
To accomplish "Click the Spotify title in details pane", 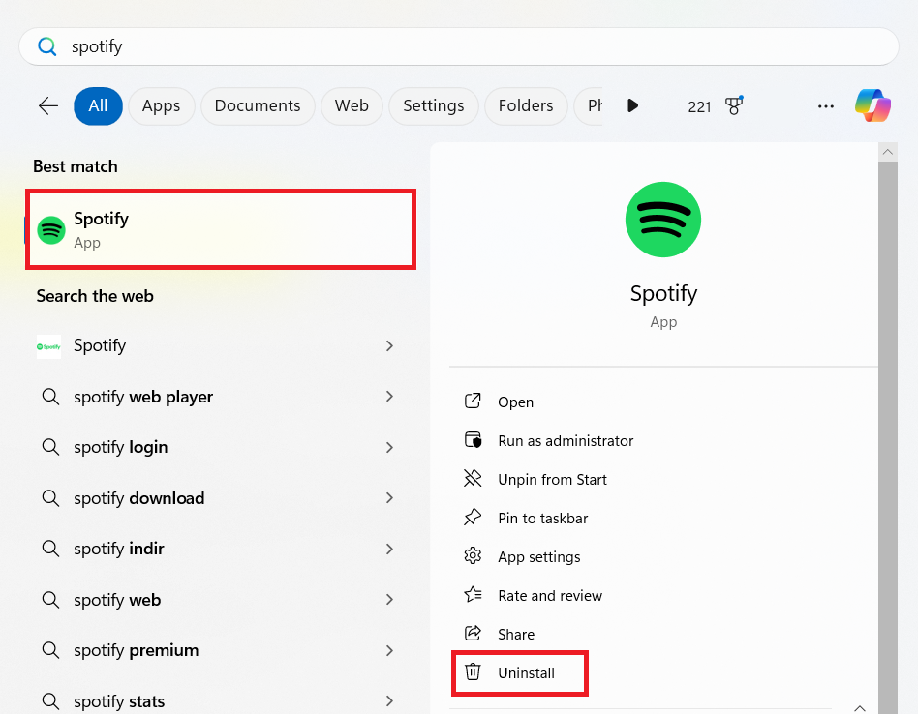I will tap(663, 293).
